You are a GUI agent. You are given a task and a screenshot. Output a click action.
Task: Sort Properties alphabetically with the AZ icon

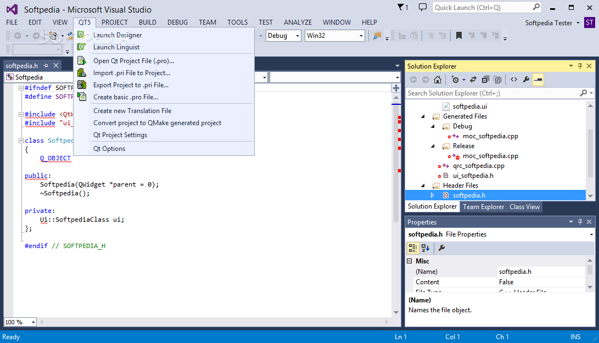pos(425,248)
